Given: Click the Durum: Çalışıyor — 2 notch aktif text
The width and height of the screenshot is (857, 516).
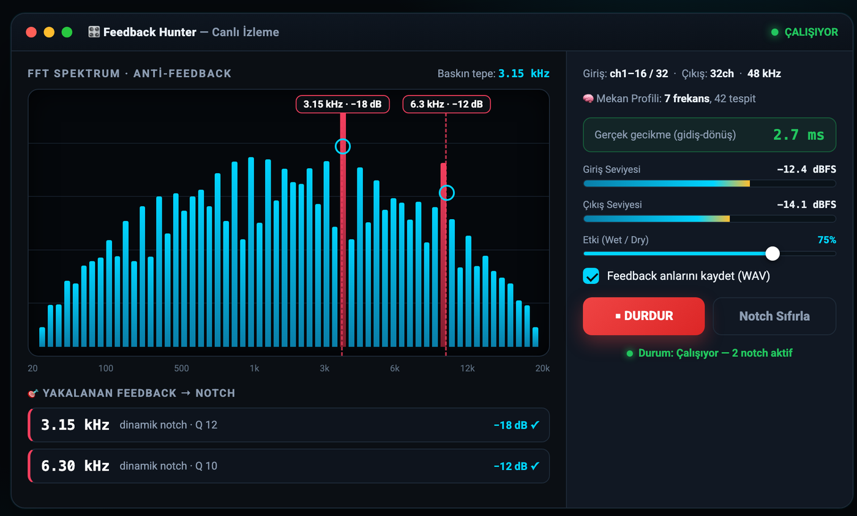Looking at the screenshot, I should tap(716, 354).
